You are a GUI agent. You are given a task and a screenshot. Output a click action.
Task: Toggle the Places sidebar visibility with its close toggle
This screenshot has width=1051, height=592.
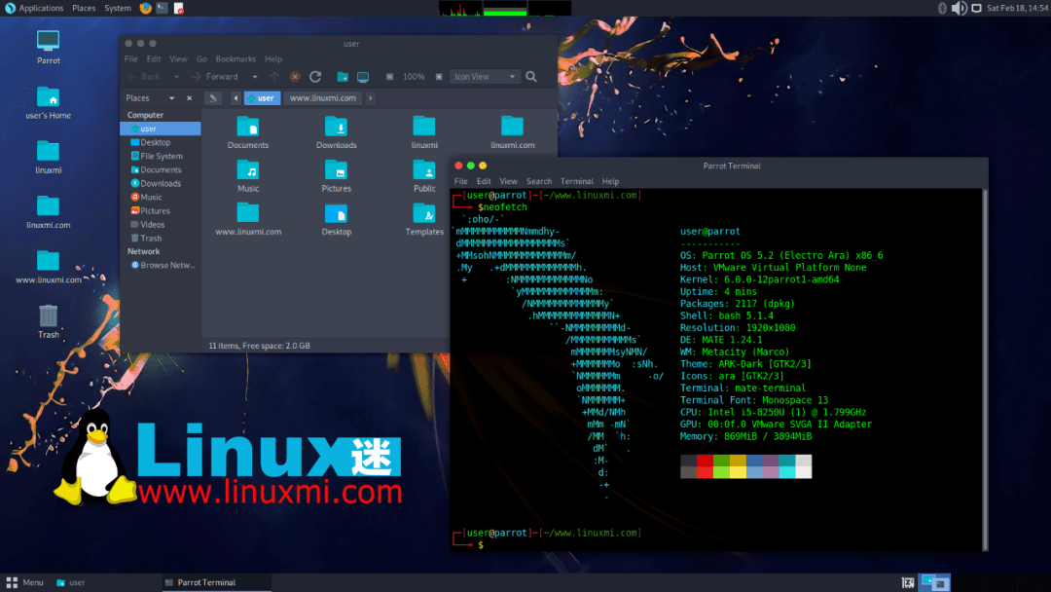click(189, 97)
